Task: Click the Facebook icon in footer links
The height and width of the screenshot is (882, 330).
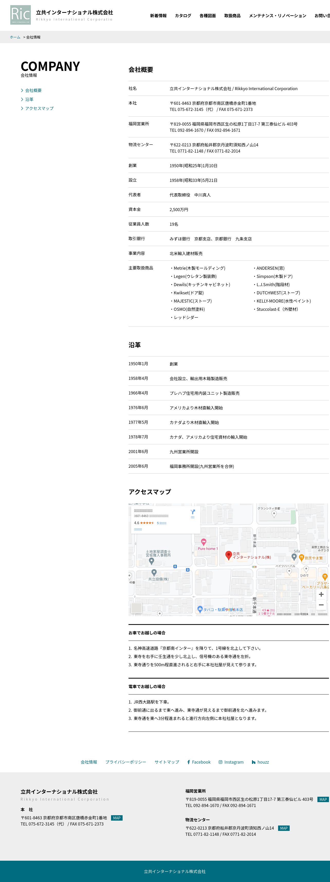Action: pyautogui.click(x=188, y=762)
